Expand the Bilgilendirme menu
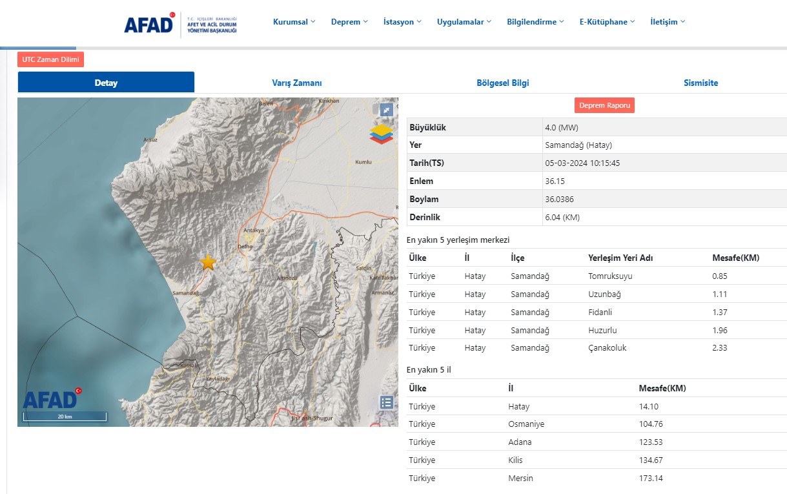This screenshot has width=787, height=494. pos(535,22)
